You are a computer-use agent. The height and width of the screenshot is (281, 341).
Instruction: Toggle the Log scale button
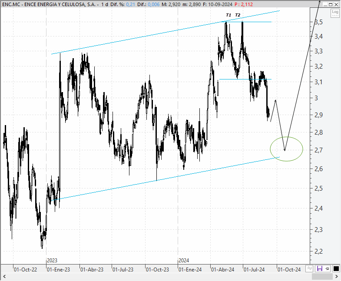pos(334,13)
